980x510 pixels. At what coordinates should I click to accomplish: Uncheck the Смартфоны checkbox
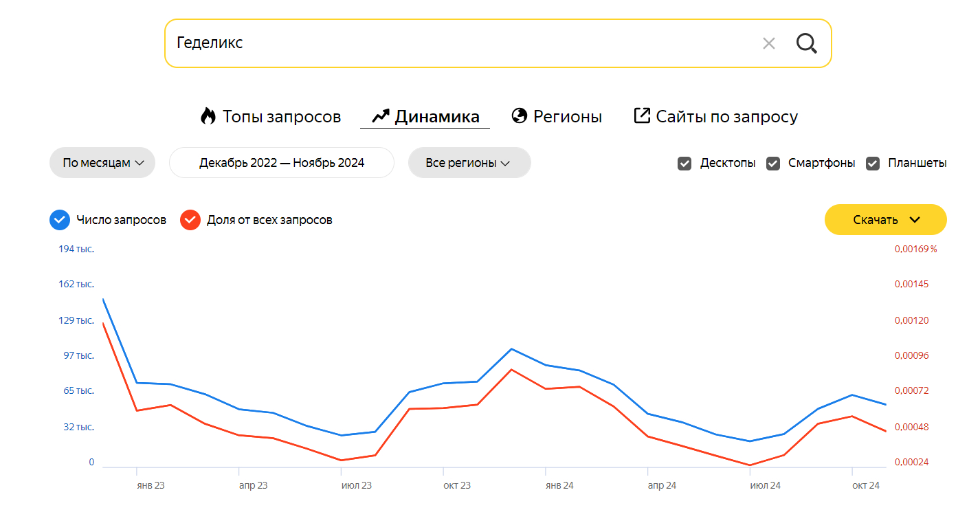click(773, 164)
